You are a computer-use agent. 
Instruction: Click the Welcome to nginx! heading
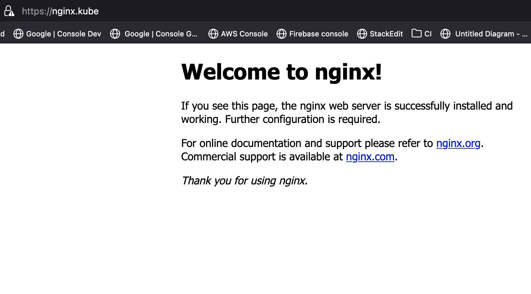[x=282, y=72]
